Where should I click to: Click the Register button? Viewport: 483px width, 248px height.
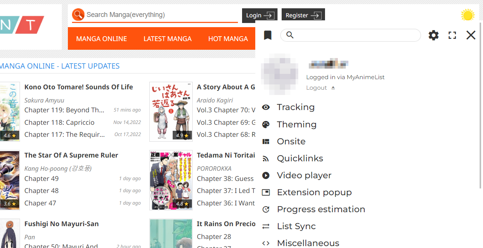pyautogui.click(x=303, y=15)
